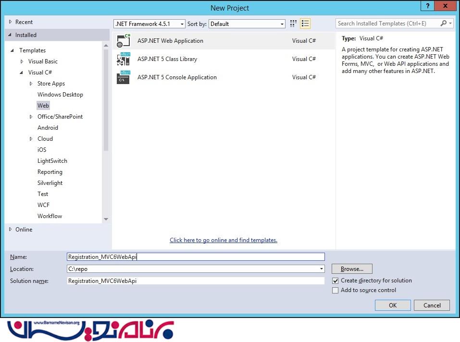
Task: Open the Sort by dropdown
Action: 247,24
